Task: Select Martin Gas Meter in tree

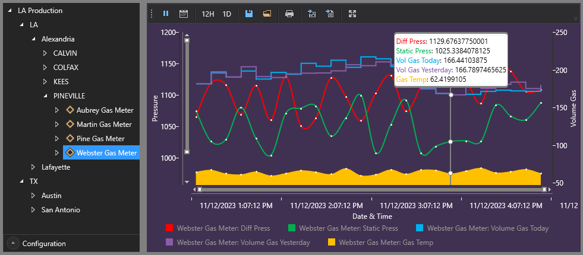Action: 104,125
